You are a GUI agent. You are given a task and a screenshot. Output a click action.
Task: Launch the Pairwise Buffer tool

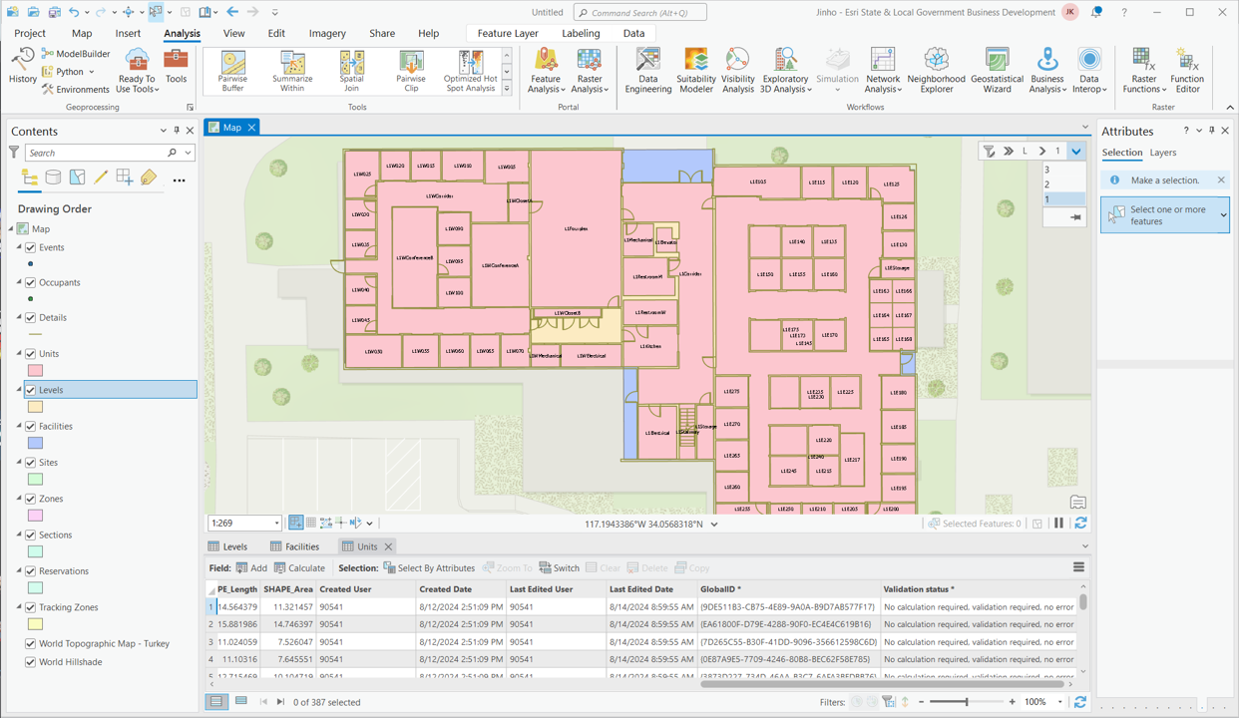point(232,70)
